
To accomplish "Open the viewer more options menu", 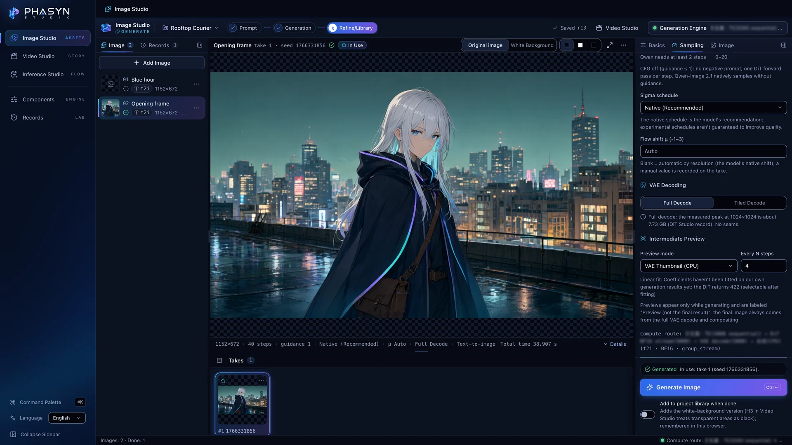I will (624, 45).
